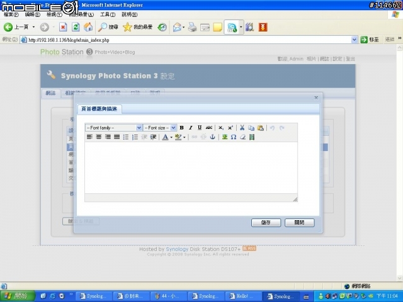
Task: Click the Copy icon in editor toolbar
Action: (251, 128)
